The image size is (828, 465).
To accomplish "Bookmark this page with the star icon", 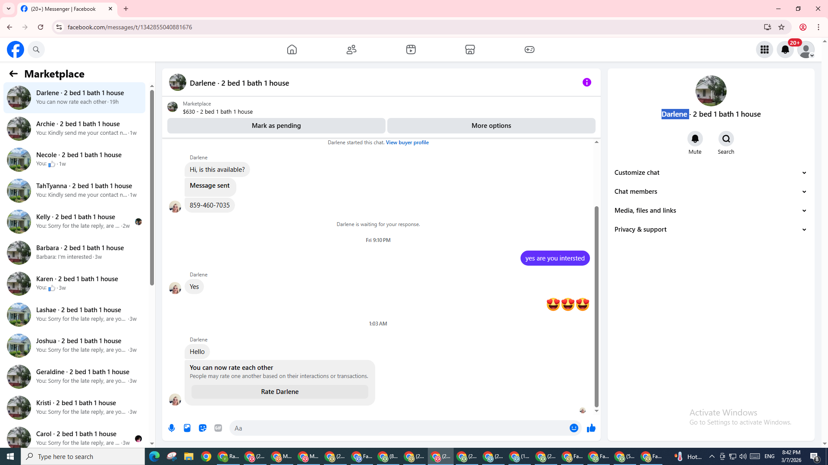I will pyautogui.click(x=781, y=27).
